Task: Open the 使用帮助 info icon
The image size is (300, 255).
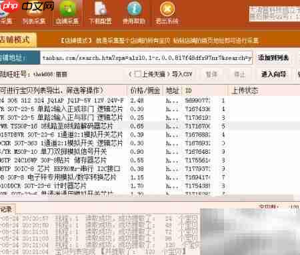Action: 134,13
